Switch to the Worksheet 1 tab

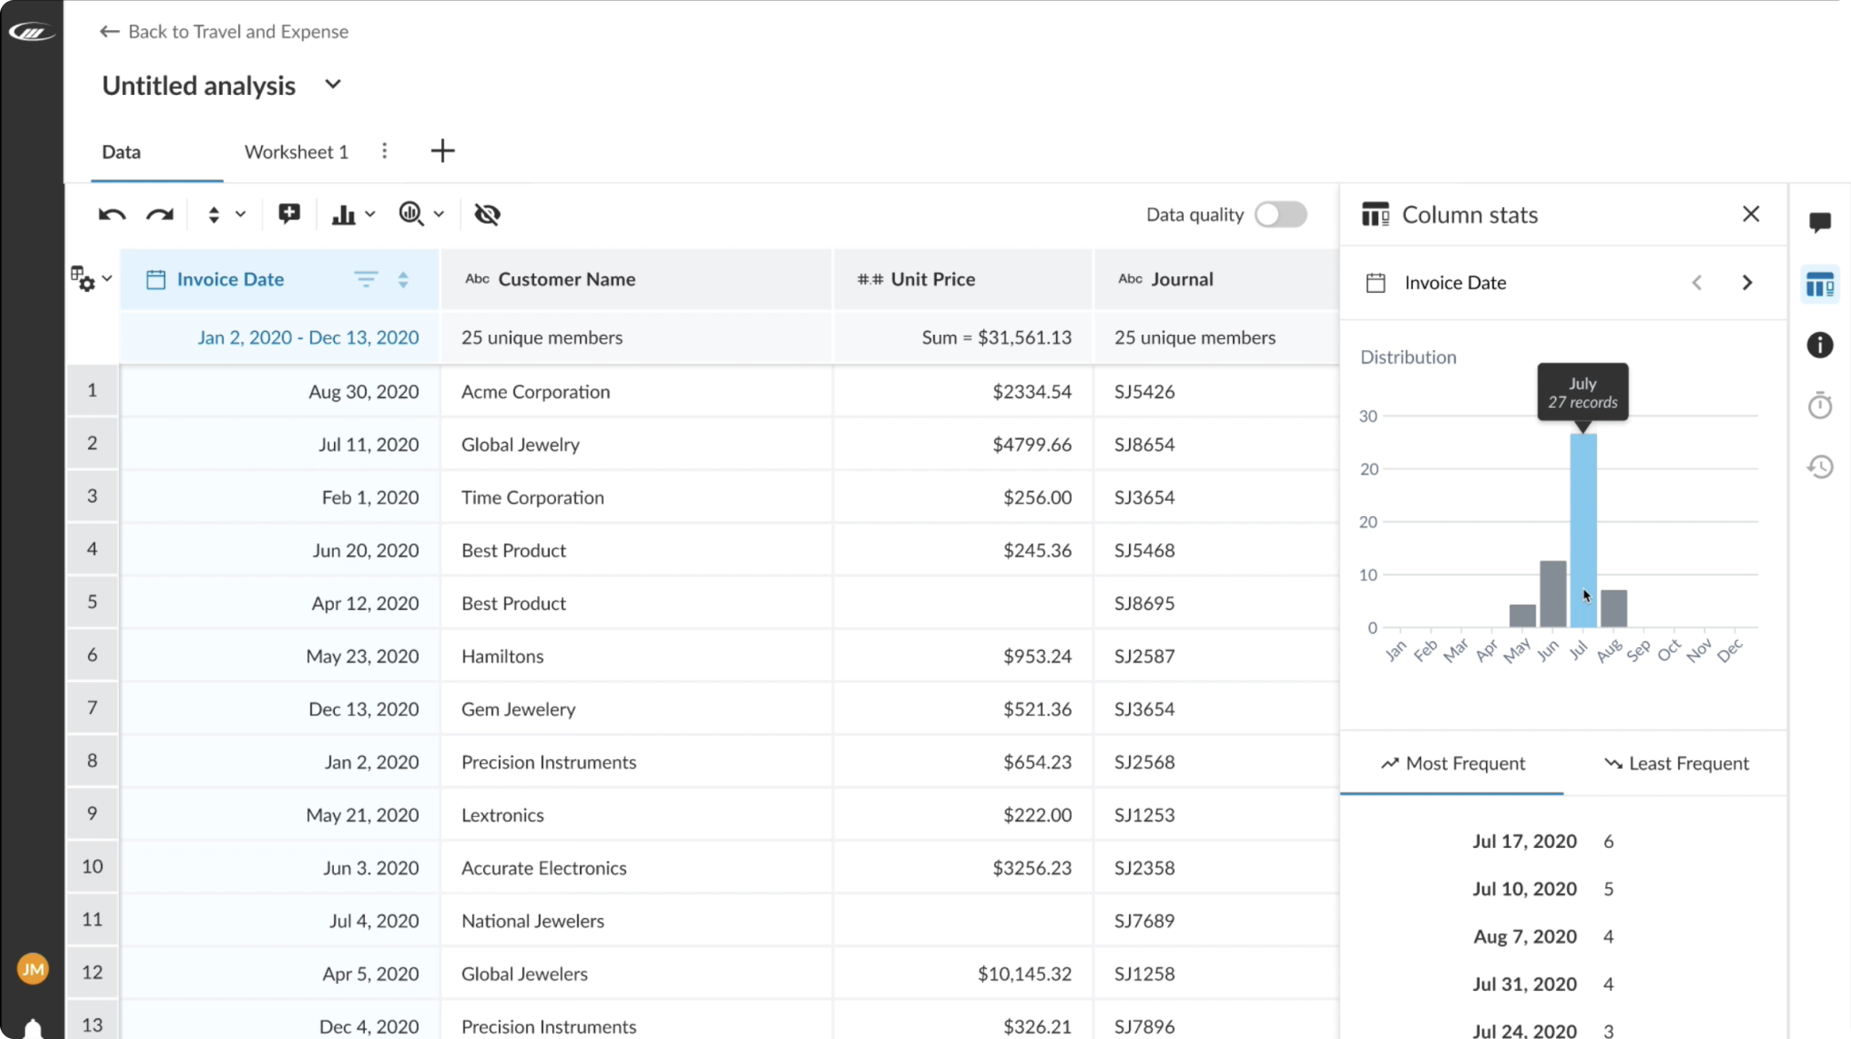coord(296,152)
